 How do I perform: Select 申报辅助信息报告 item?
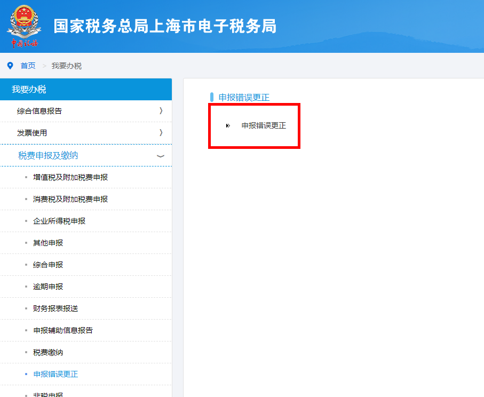tap(63, 330)
